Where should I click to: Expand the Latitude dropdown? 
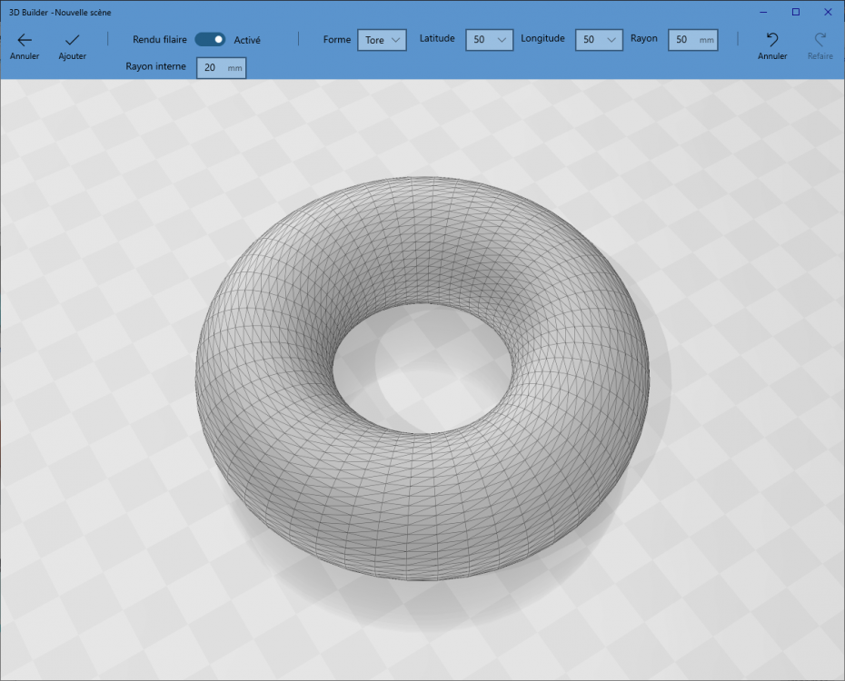(x=490, y=40)
